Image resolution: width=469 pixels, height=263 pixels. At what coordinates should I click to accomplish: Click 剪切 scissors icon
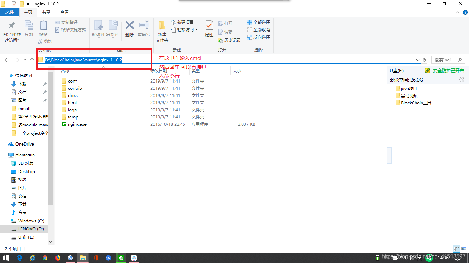(40, 41)
